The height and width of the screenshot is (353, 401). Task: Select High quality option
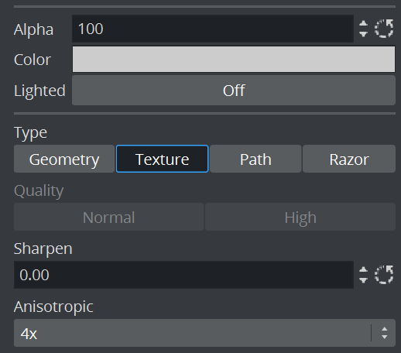point(300,217)
